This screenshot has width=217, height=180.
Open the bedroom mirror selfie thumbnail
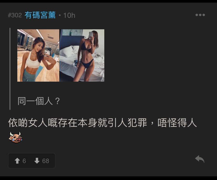(82, 55)
